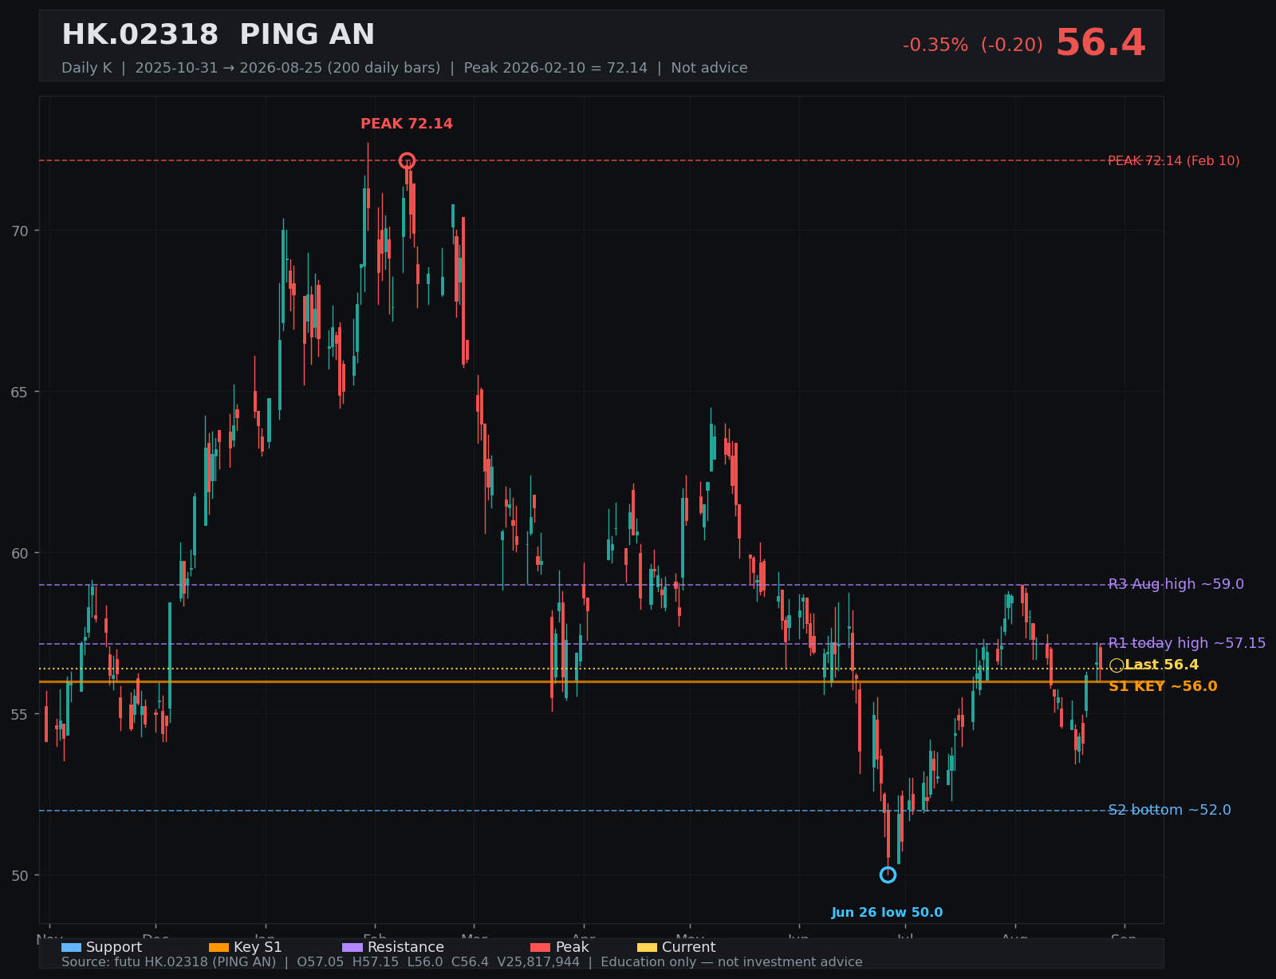
Task: Select the red peak circle marker at 72.14
Action: click(407, 160)
